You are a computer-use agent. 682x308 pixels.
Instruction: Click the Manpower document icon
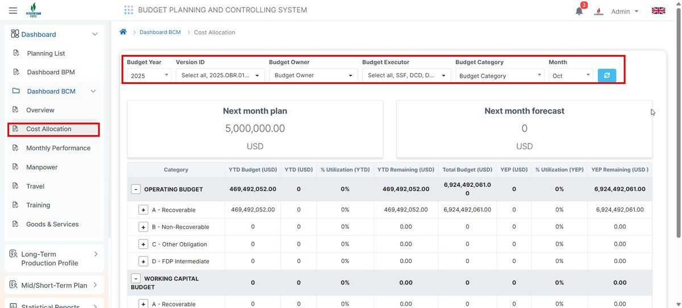tap(15, 167)
